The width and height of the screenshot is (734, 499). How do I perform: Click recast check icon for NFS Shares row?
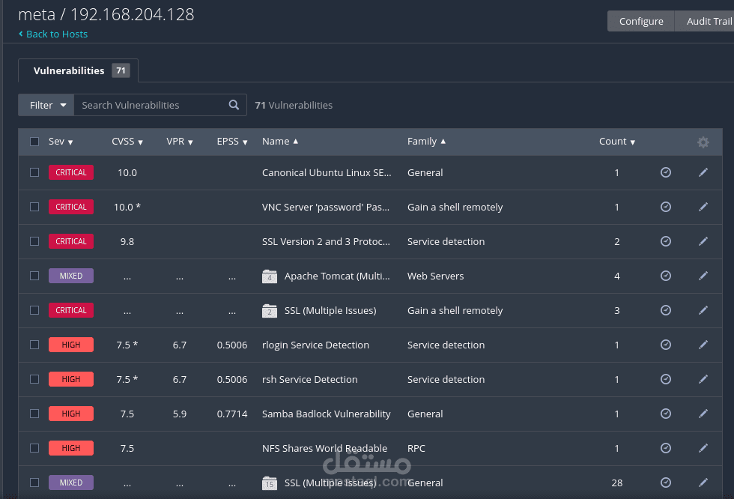(666, 448)
